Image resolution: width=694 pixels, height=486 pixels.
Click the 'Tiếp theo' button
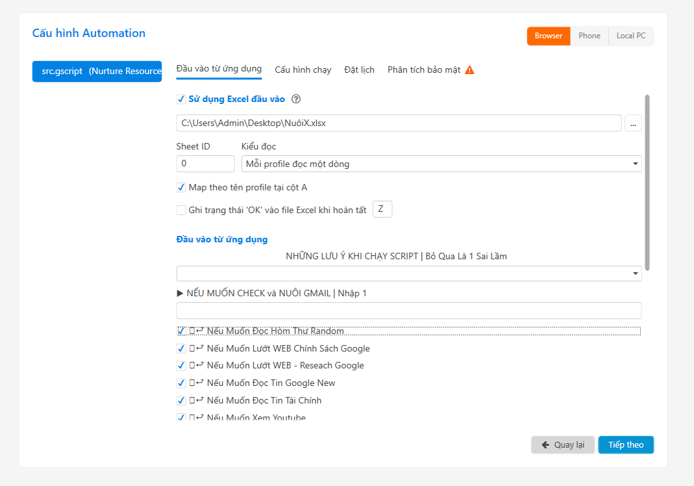[625, 444]
